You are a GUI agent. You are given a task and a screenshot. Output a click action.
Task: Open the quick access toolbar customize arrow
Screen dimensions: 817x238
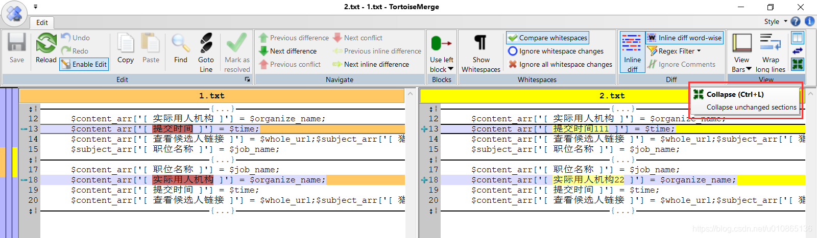(x=36, y=7)
